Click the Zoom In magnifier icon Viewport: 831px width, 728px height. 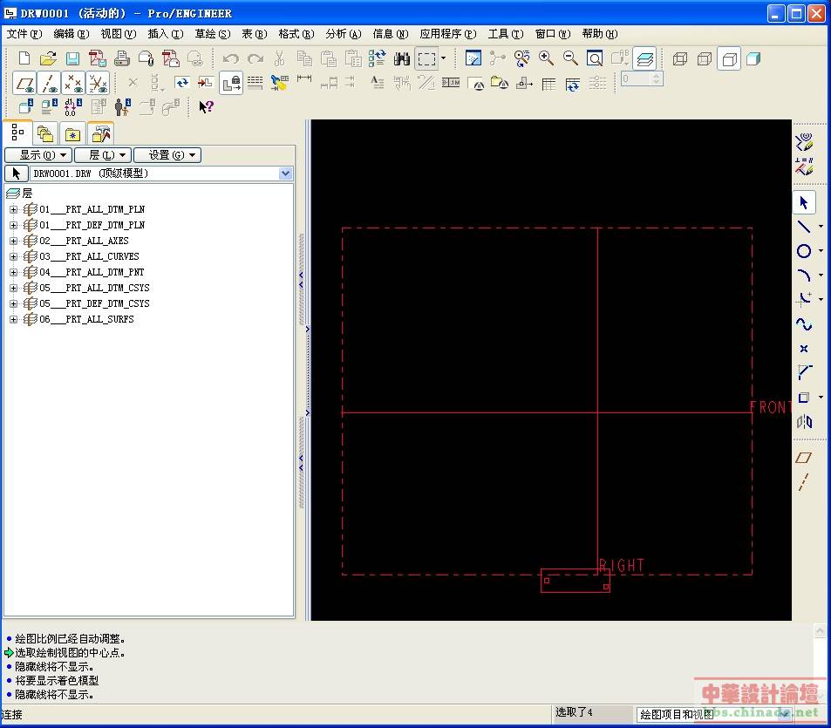pyautogui.click(x=546, y=58)
